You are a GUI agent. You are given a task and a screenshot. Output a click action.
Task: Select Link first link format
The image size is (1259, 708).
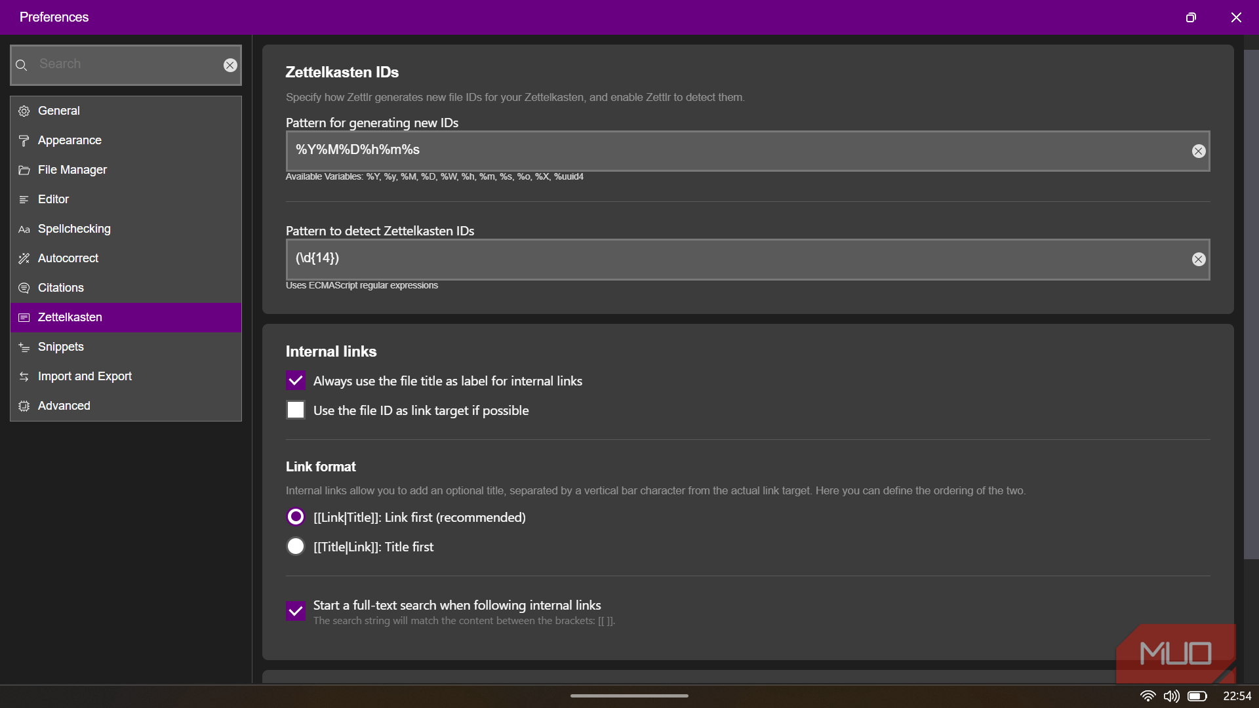point(296,517)
